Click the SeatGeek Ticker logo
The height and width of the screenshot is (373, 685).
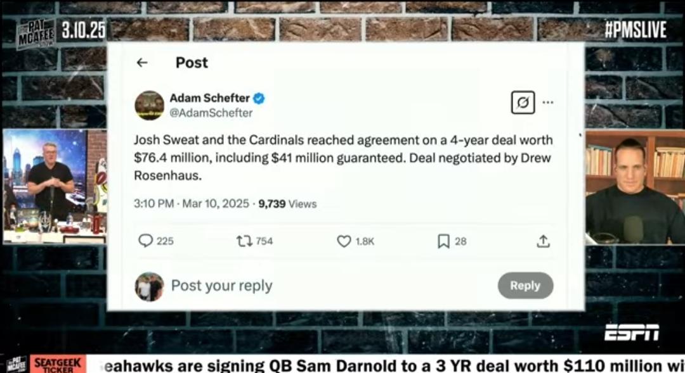click(x=58, y=364)
